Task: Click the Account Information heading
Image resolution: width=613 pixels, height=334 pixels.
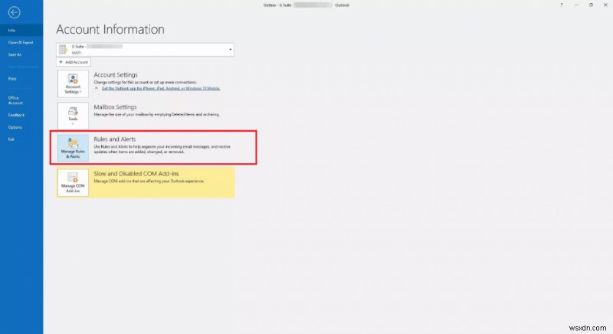Action: [110, 29]
